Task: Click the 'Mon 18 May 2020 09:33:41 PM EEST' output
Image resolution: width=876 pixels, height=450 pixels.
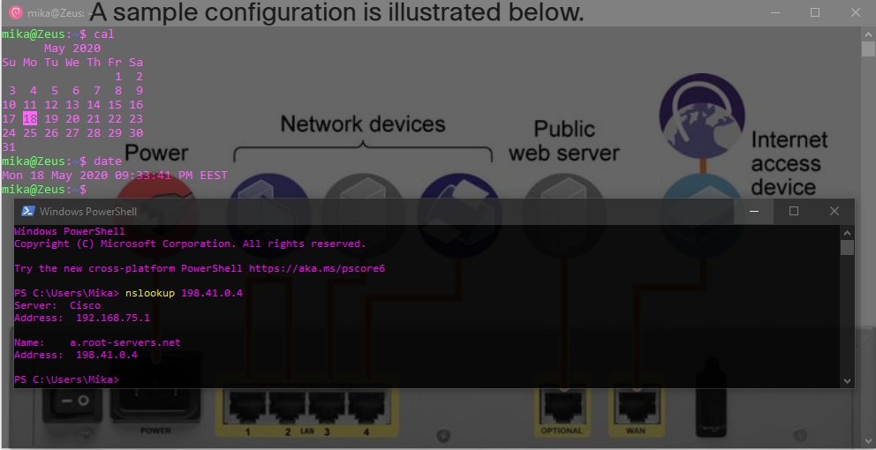Action: 115,176
